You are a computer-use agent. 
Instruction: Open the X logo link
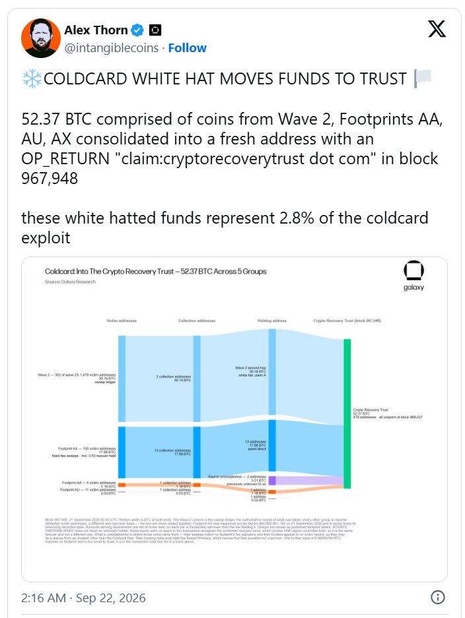[437, 29]
